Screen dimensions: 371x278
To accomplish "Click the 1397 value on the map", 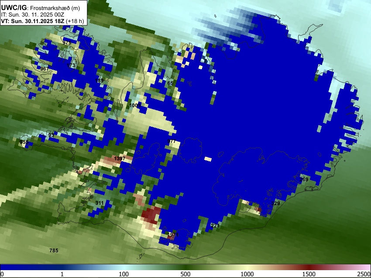I will click(120, 158).
